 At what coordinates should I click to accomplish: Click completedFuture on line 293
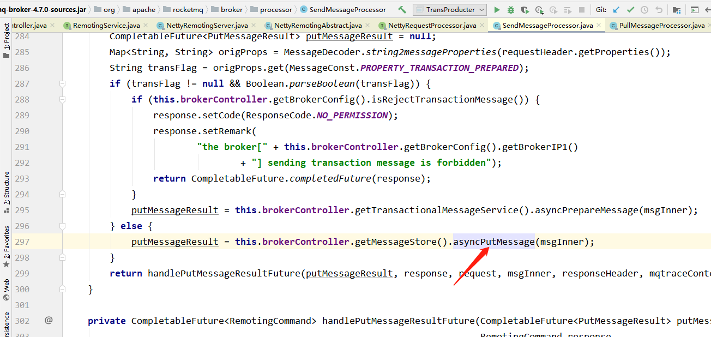pos(330,178)
